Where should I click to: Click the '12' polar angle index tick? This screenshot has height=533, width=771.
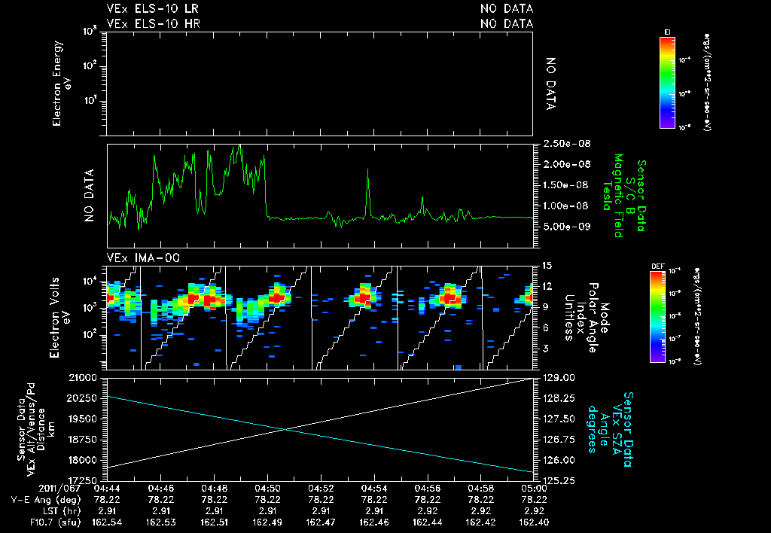pyautogui.click(x=547, y=286)
